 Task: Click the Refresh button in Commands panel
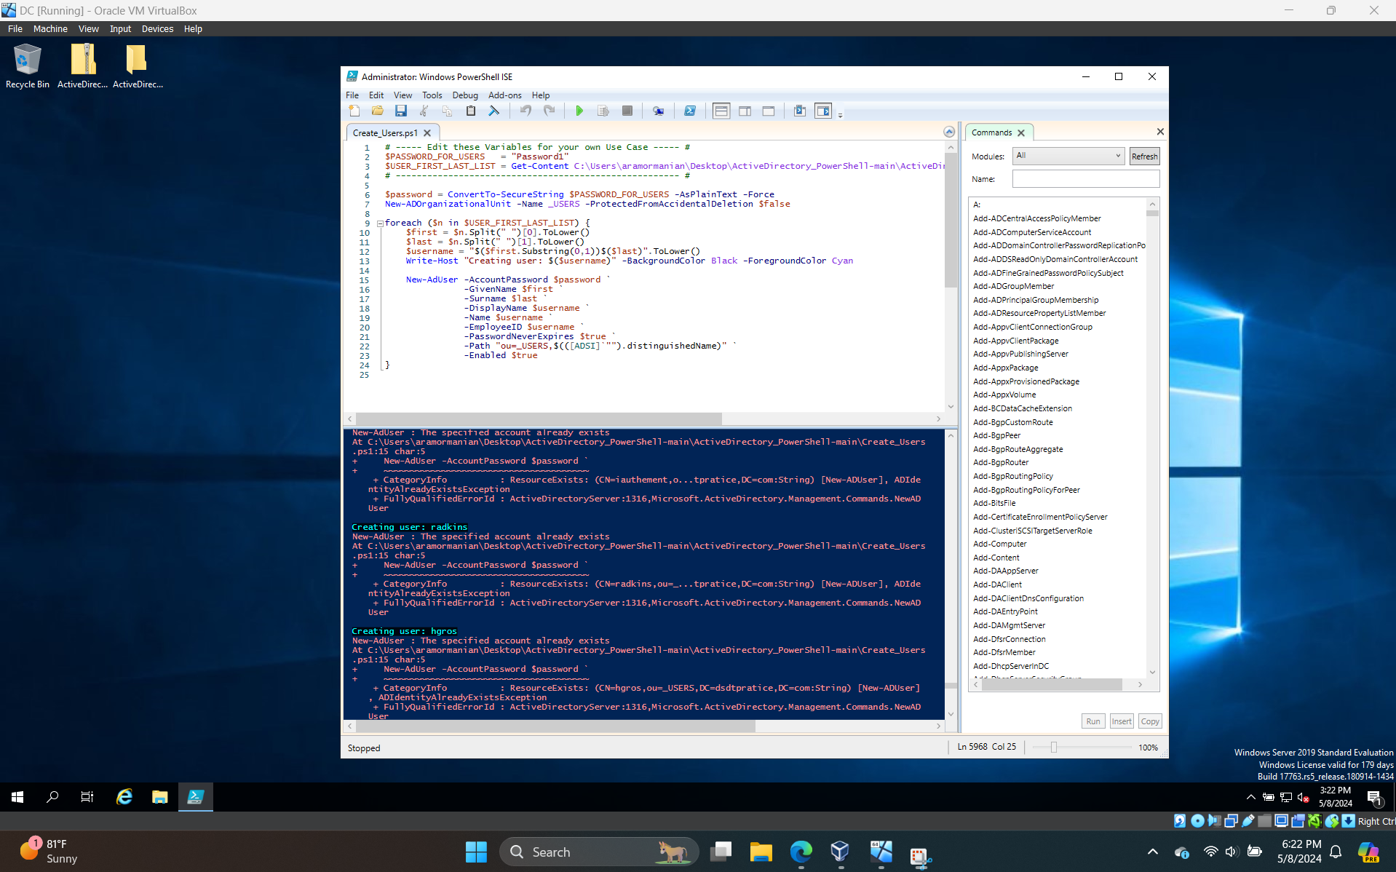coord(1144,156)
